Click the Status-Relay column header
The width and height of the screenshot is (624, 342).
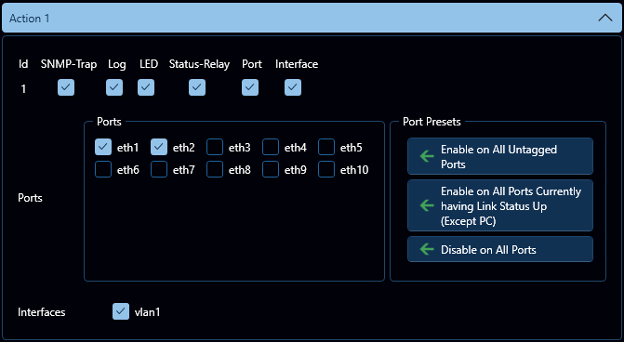coord(199,64)
